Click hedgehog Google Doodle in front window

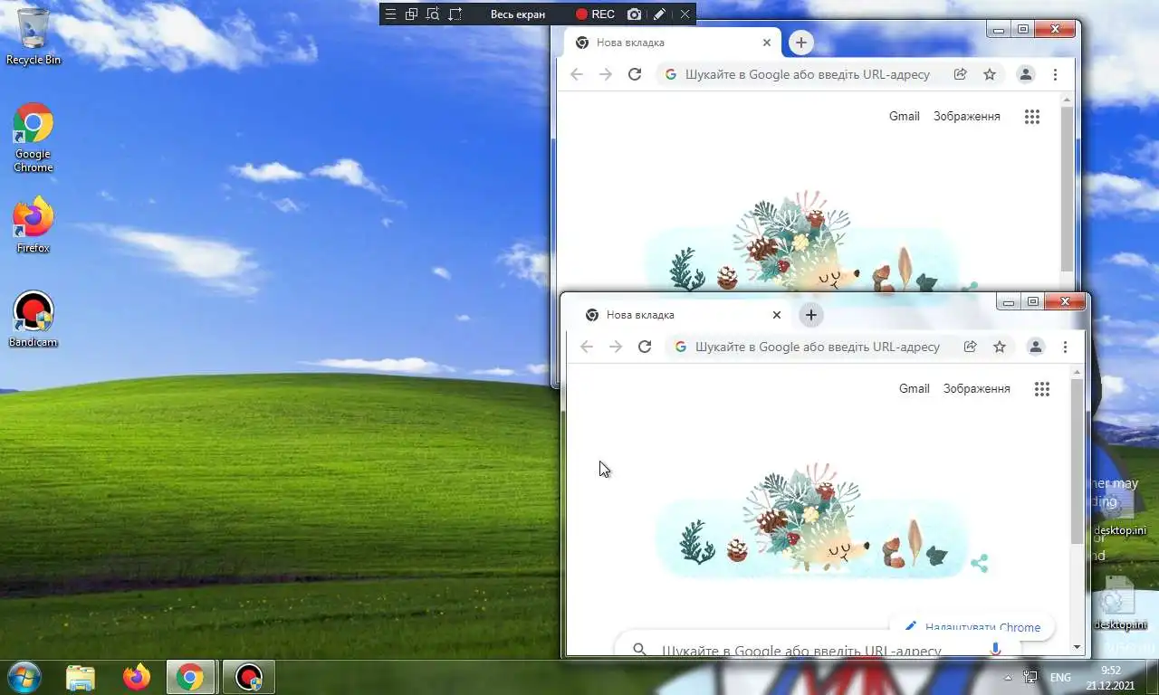(x=810, y=522)
